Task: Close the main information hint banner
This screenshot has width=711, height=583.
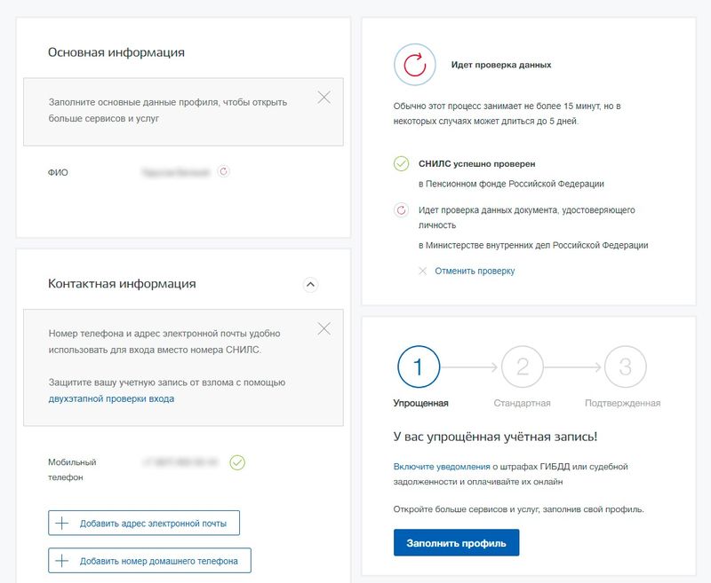Action: [324, 98]
